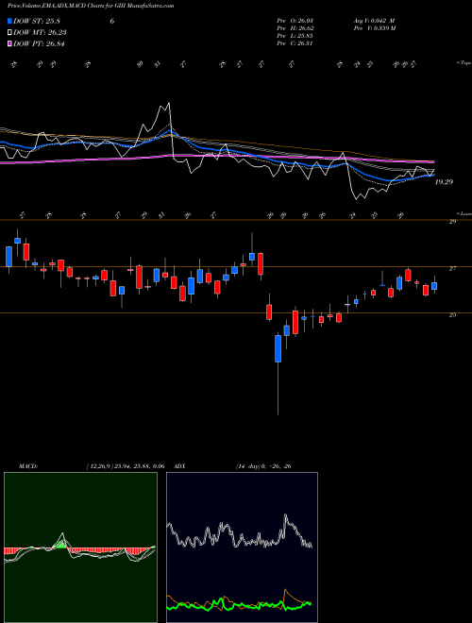Click the 'MACD:' panel heading
472x623 pixels.
(x=27, y=466)
